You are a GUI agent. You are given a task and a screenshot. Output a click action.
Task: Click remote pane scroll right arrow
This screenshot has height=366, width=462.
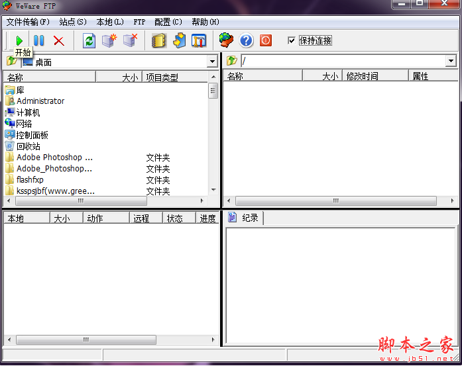pos(452,201)
